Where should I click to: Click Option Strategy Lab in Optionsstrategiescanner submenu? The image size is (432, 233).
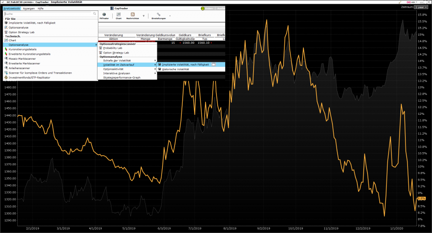pyautogui.click(x=116, y=53)
